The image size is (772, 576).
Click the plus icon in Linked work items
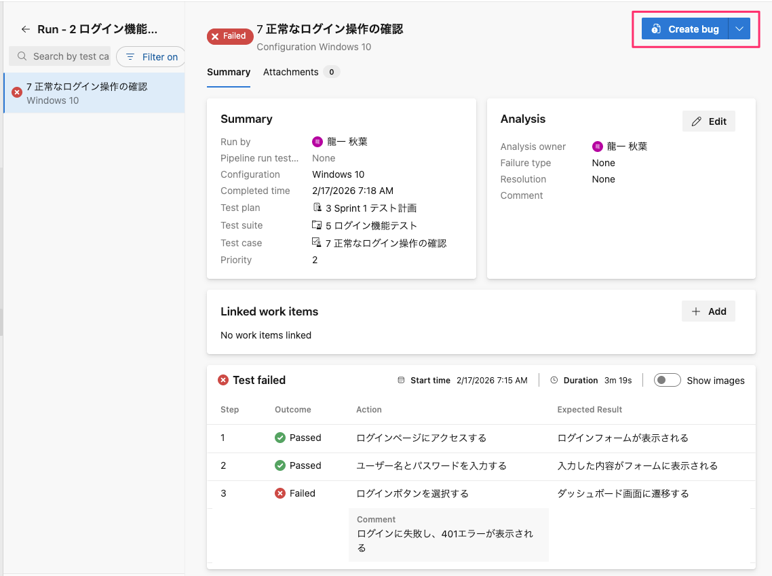[x=695, y=311]
